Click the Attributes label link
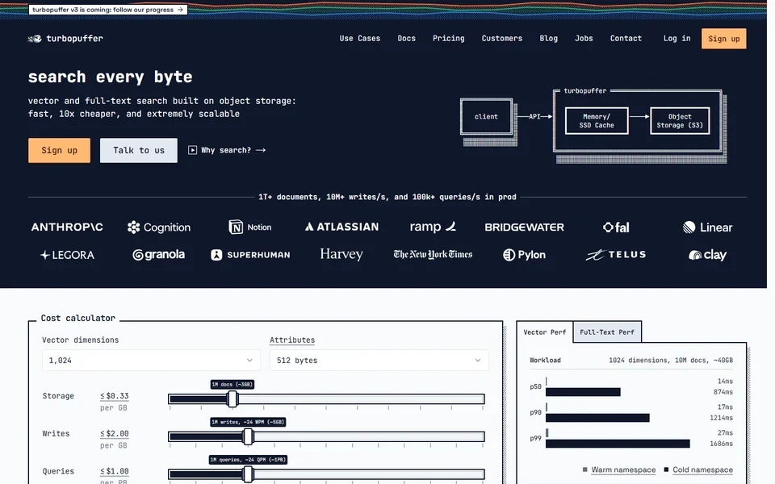This screenshot has width=775, height=484. (292, 340)
